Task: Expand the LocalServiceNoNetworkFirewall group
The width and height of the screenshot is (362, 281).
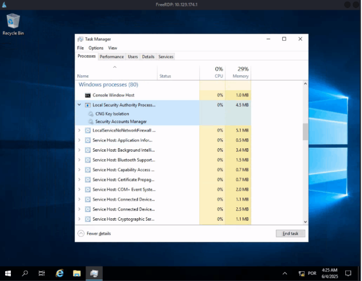Action: click(x=79, y=130)
